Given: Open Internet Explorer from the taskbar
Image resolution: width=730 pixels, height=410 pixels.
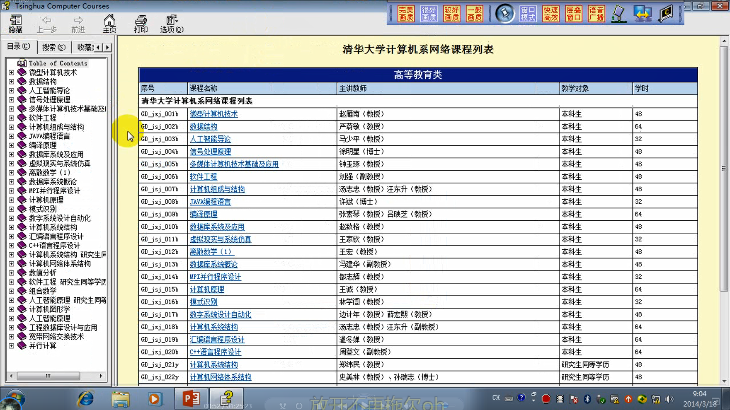Looking at the screenshot, I should pos(86,399).
